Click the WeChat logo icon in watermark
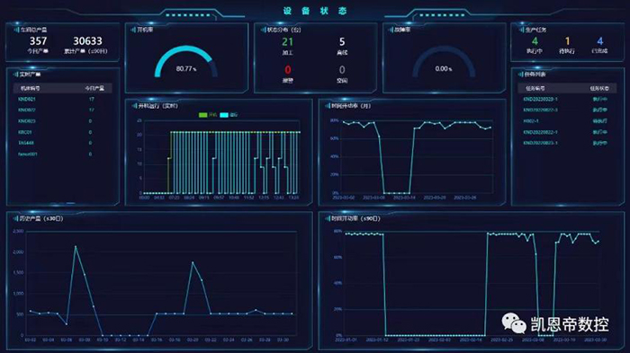630x353 pixels. 514,323
